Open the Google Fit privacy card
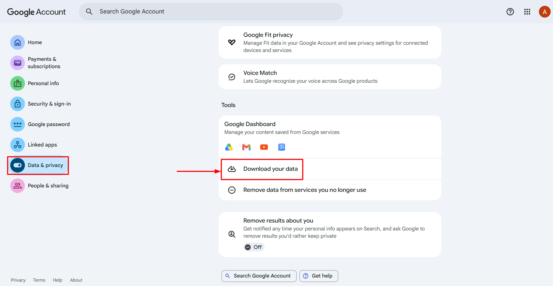Viewport: 553px width, 286px height. pos(330,42)
